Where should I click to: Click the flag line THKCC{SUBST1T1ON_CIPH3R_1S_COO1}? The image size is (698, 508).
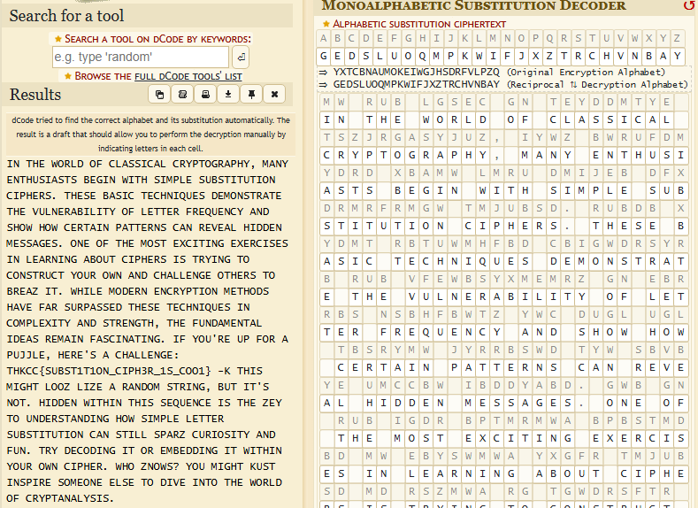[x=109, y=371]
